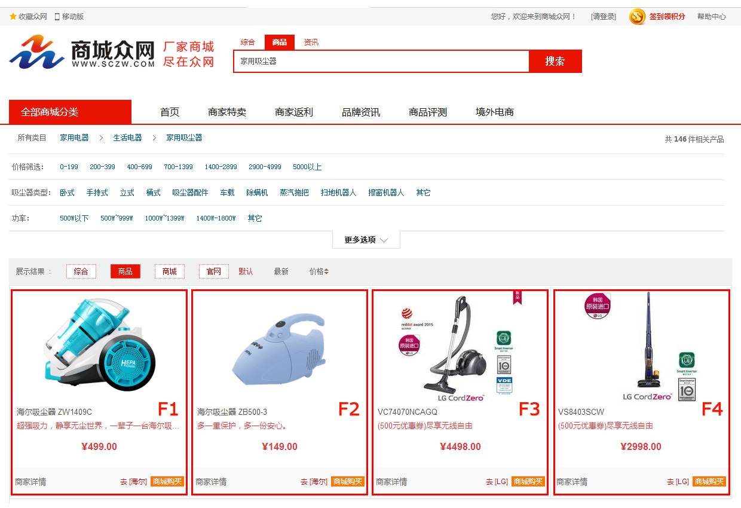Select the 商品 tab above the search box
This screenshot has width=741, height=508.
click(x=279, y=42)
